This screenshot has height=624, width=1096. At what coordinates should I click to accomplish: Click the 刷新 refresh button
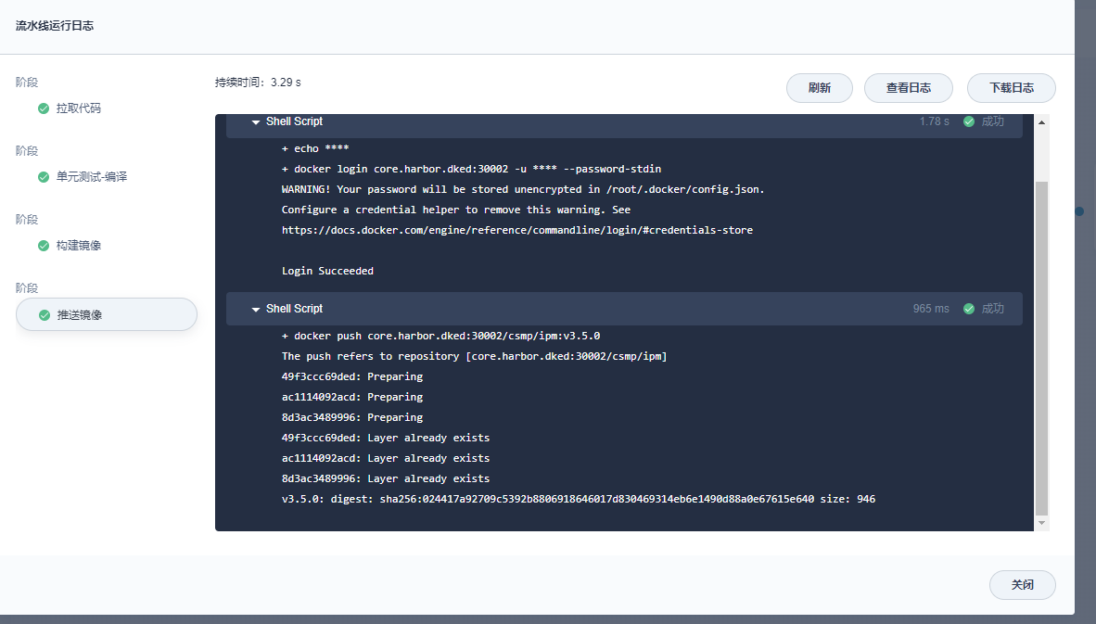[819, 88]
